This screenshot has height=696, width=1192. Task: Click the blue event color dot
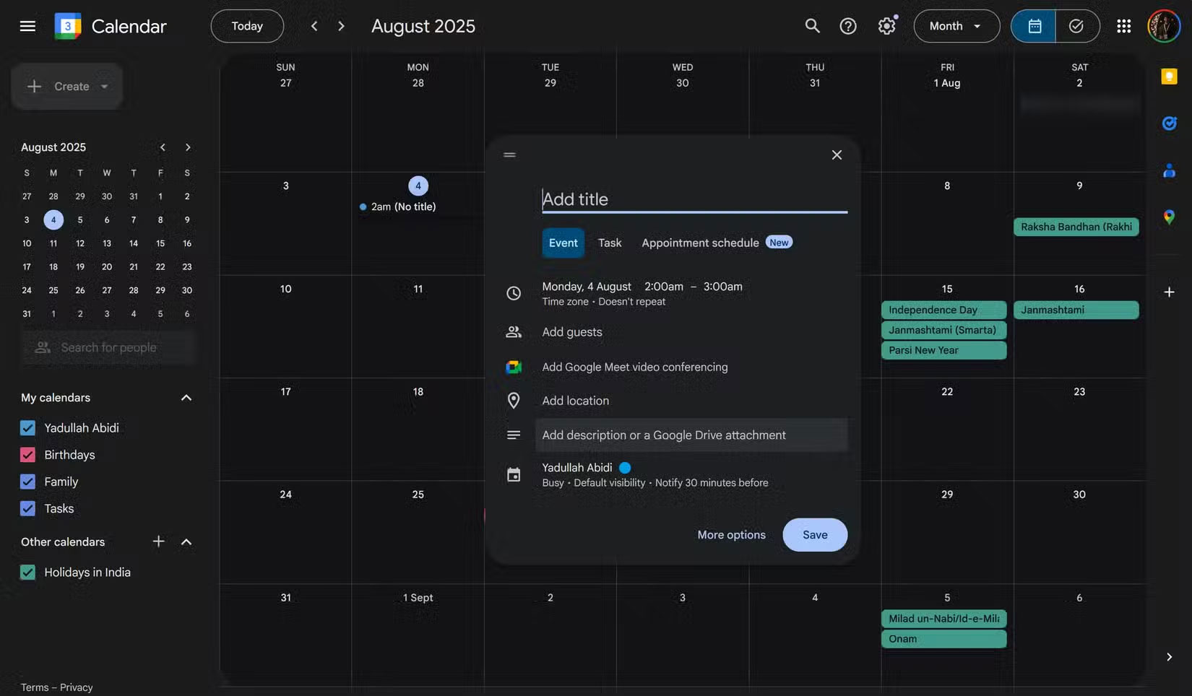[x=624, y=467]
